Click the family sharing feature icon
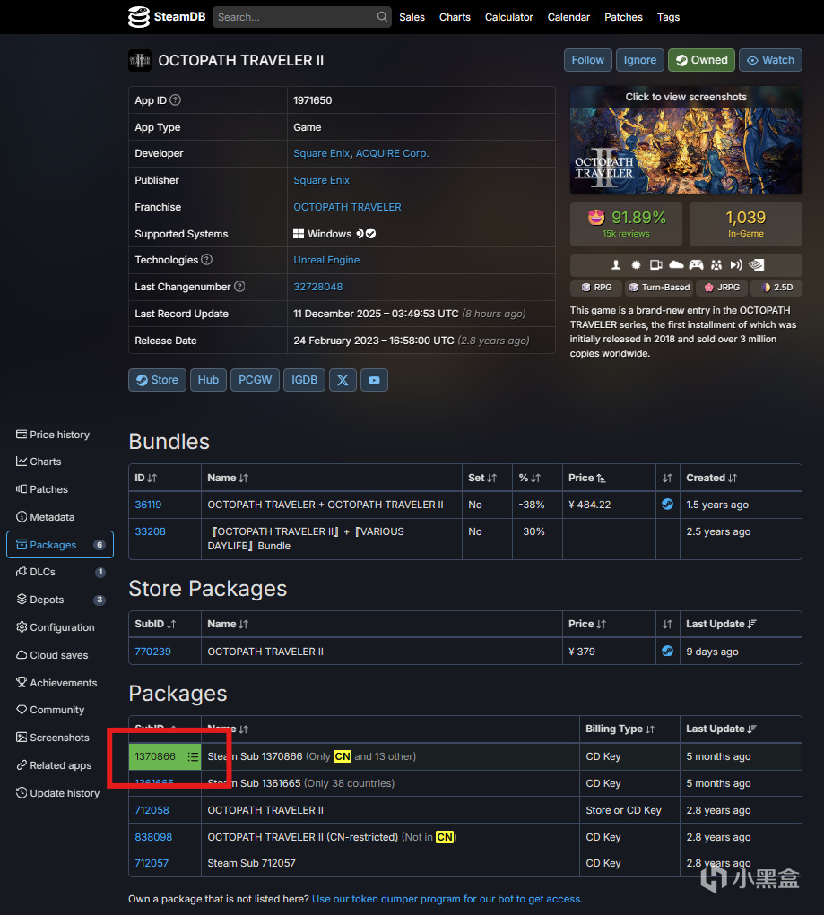The height and width of the screenshot is (915, 824). coord(716,265)
